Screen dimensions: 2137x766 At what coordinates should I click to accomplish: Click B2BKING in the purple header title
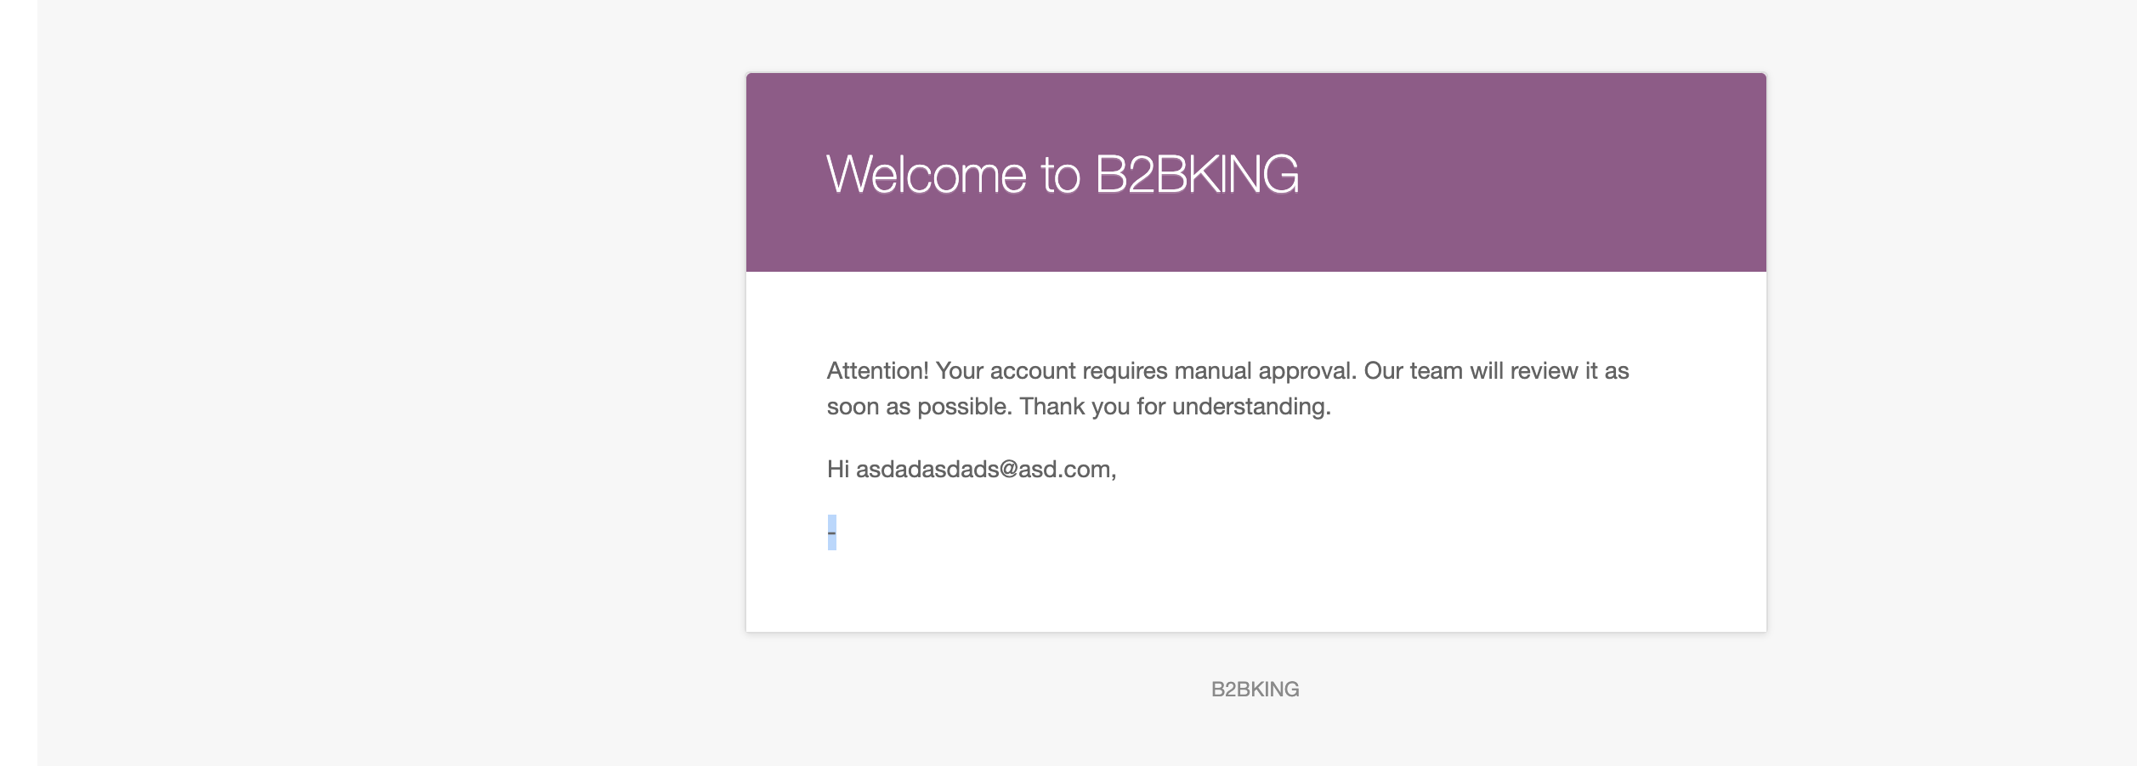[1197, 175]
